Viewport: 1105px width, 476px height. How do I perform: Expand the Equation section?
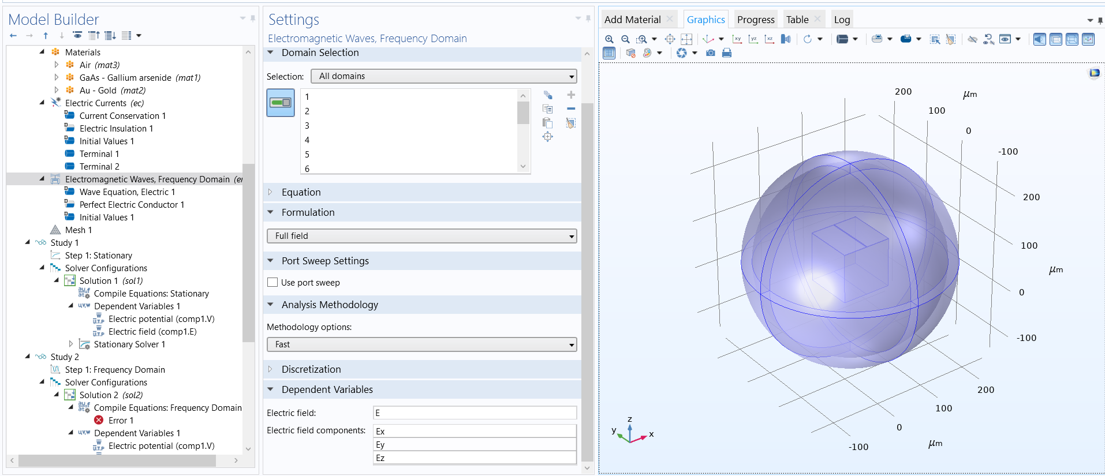301,192
